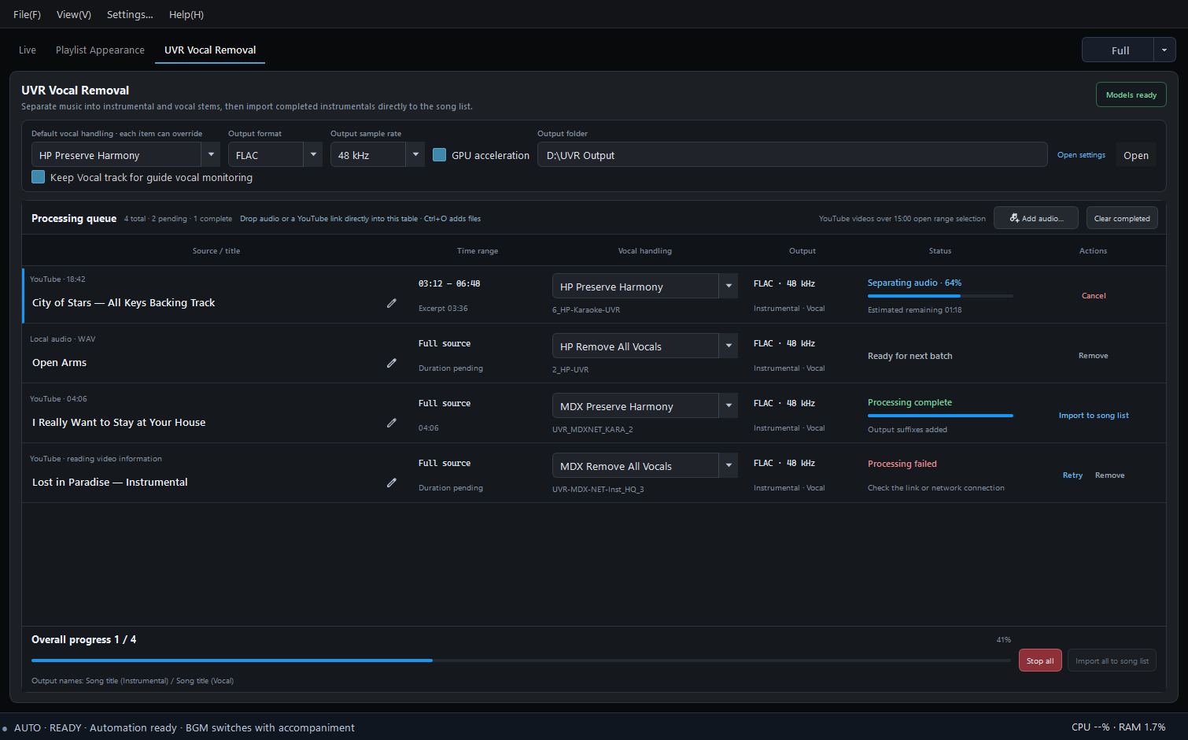1188x740 pixels.
Task: Click the pencil icon beside Open Arms
Action: pos(392,363)
